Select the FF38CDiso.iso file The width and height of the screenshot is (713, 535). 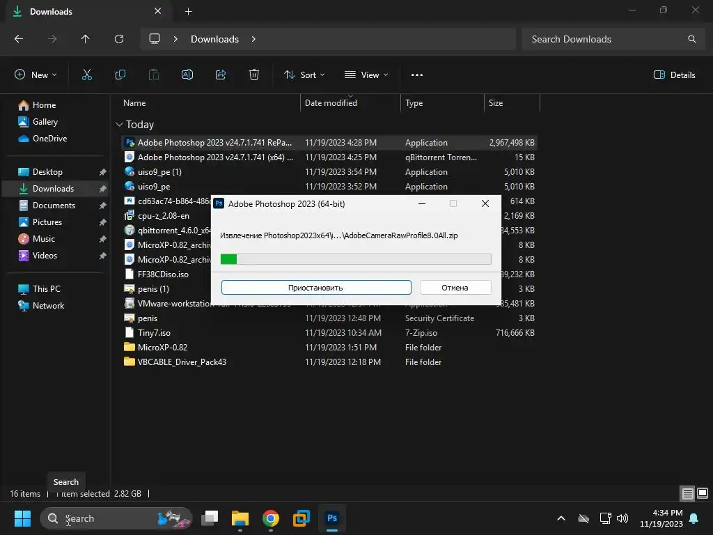coord(163,274)
